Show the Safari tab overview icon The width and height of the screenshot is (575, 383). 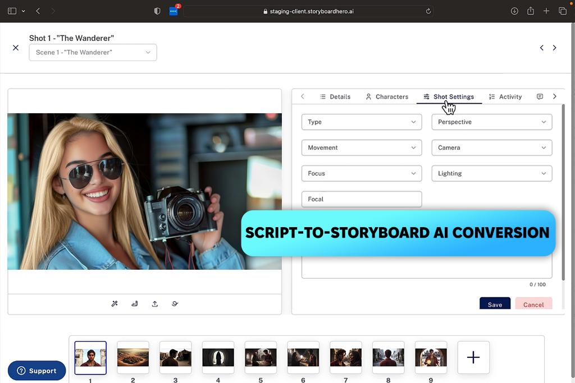[x=563, y=11]
